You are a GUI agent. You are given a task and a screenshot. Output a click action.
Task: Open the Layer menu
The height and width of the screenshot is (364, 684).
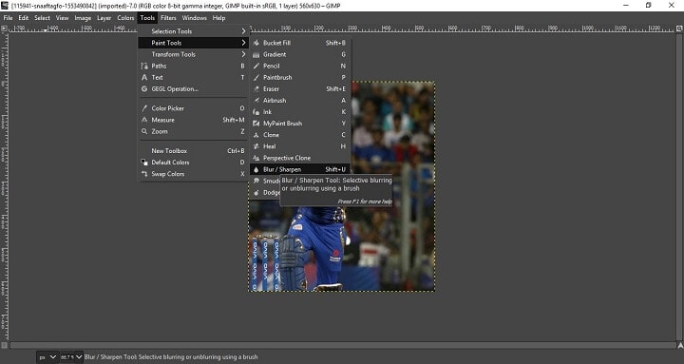tap(104, 18)
